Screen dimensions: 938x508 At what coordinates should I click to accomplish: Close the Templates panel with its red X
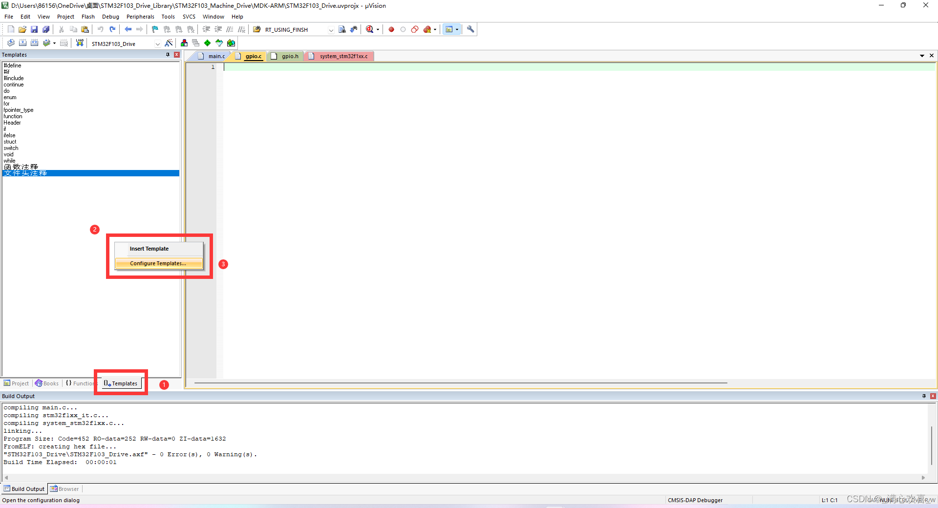(x=177, y=55)
